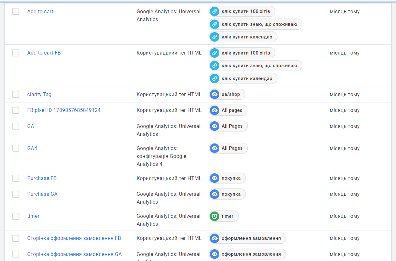The height and width of the screenshot is (261, 396).
Task: Check the box for clarity Tag
Action: tap(16, 94)
